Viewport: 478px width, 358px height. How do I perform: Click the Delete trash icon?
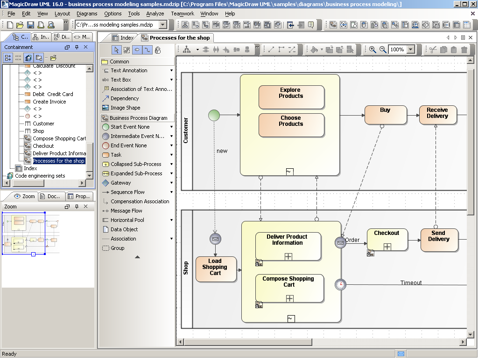coord(464,49)
